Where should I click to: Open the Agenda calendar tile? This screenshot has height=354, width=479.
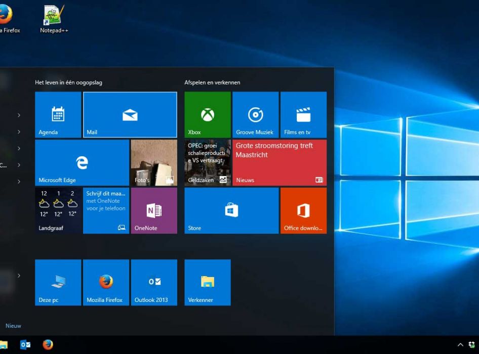click(x=58, y=115)
